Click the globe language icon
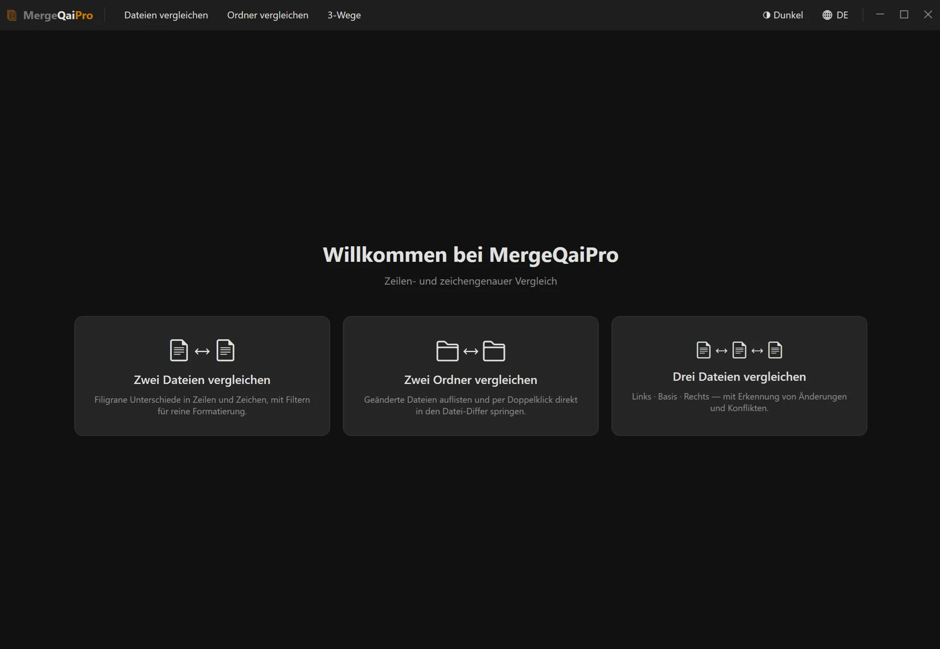 (827, 15)
